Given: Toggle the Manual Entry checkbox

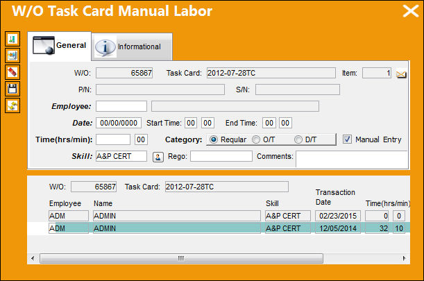Looking at the screenshot, I should tap(347, 139).
